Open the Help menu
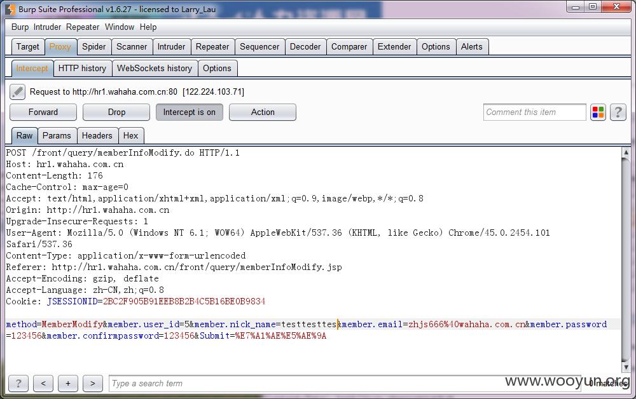This screenshot has width=636, height=399. (148, 27)
